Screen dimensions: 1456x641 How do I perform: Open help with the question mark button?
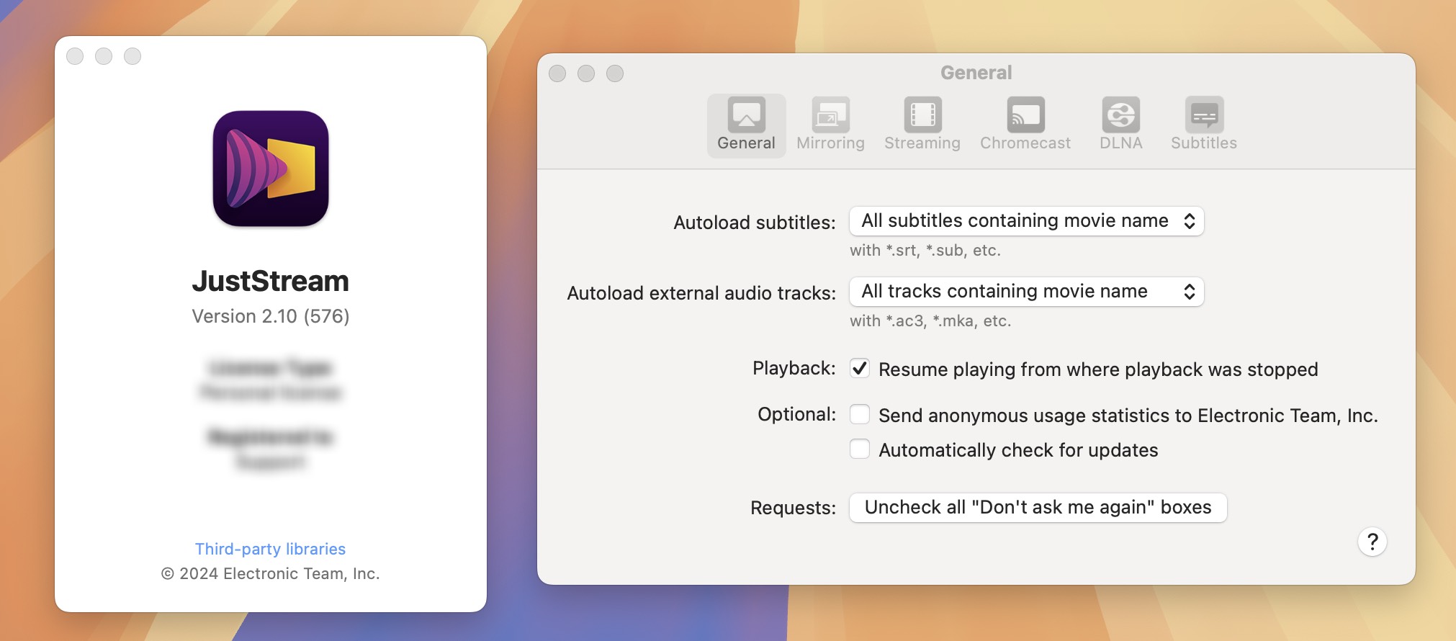point(1372,542)
